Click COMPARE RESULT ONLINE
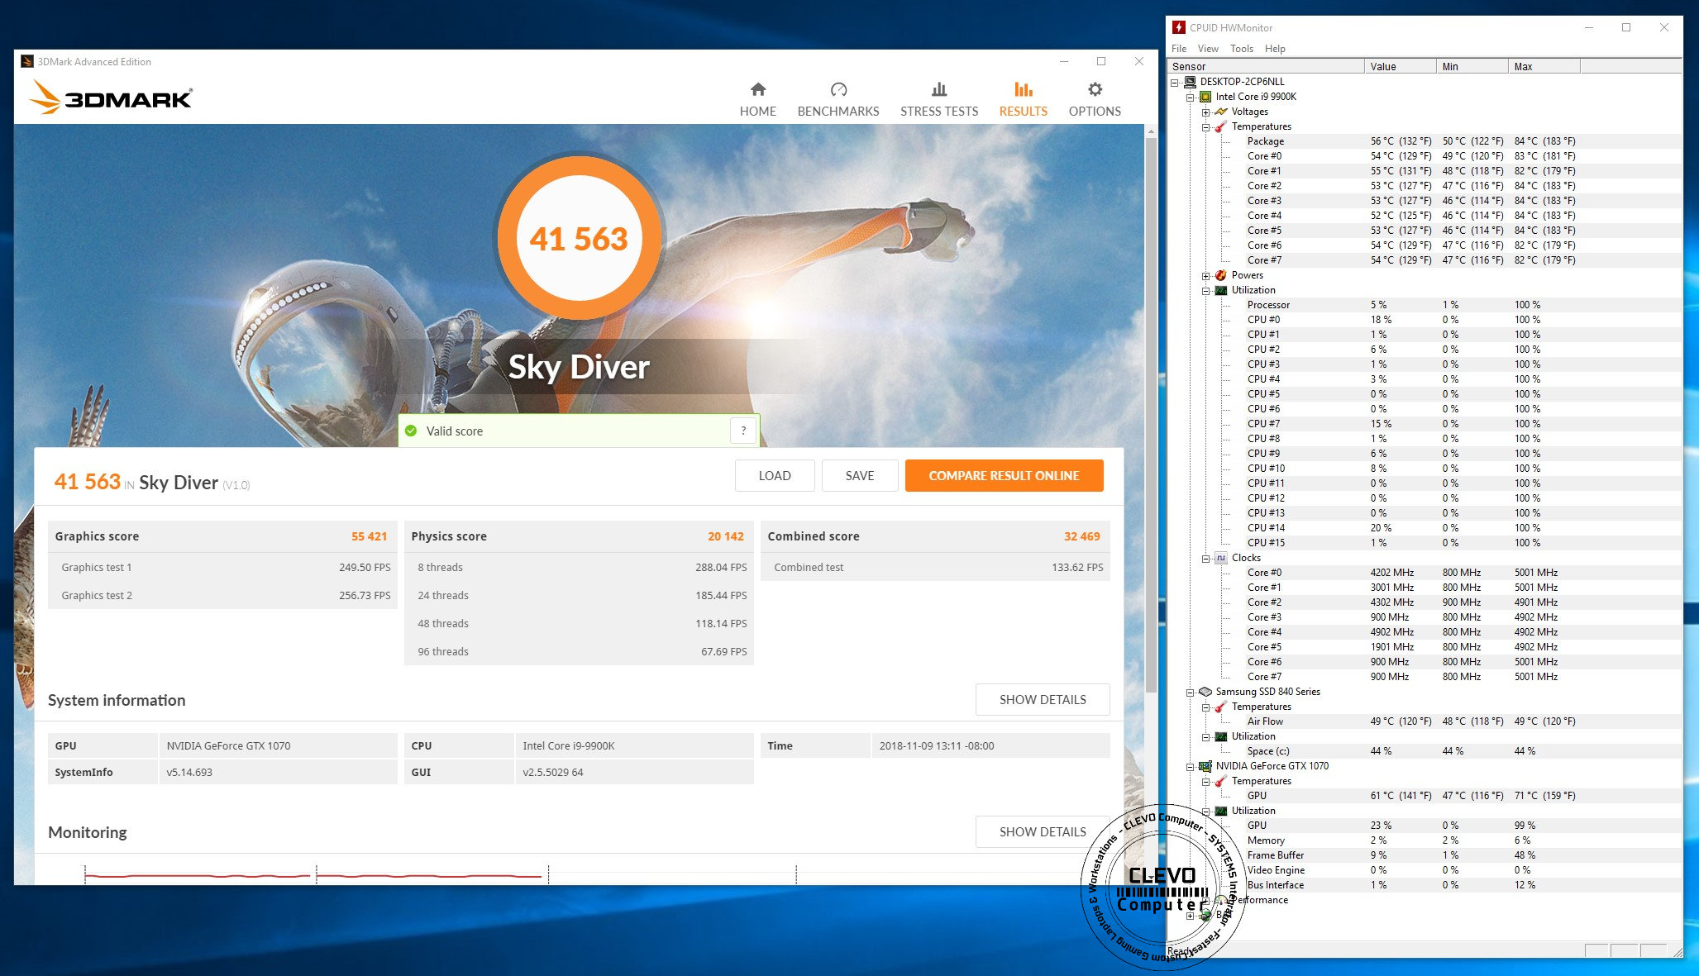 1004,475
